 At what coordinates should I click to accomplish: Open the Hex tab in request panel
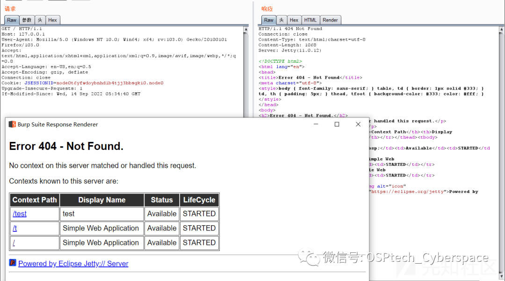(x=52, y=20)
